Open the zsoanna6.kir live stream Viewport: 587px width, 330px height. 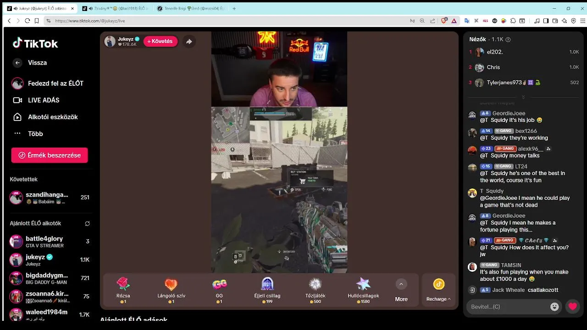pyautogui.click(x=50, y=297)
